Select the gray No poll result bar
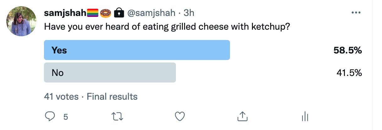 110,73
